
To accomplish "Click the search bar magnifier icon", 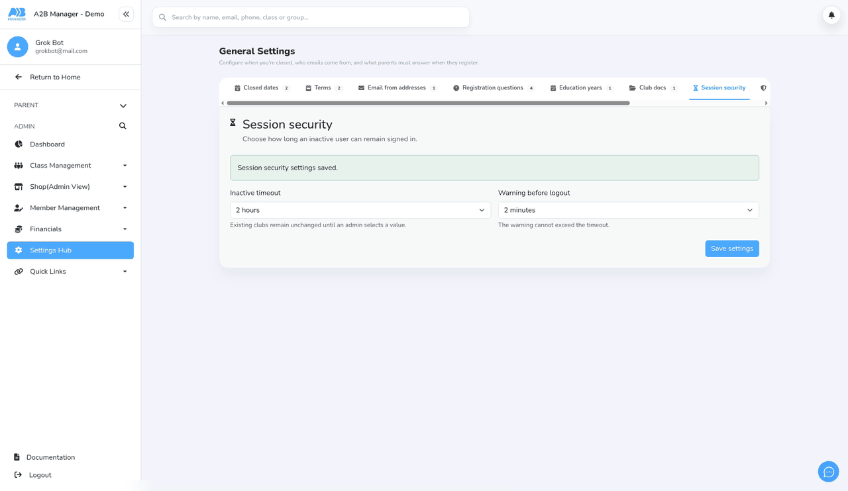I will [162, 17].
